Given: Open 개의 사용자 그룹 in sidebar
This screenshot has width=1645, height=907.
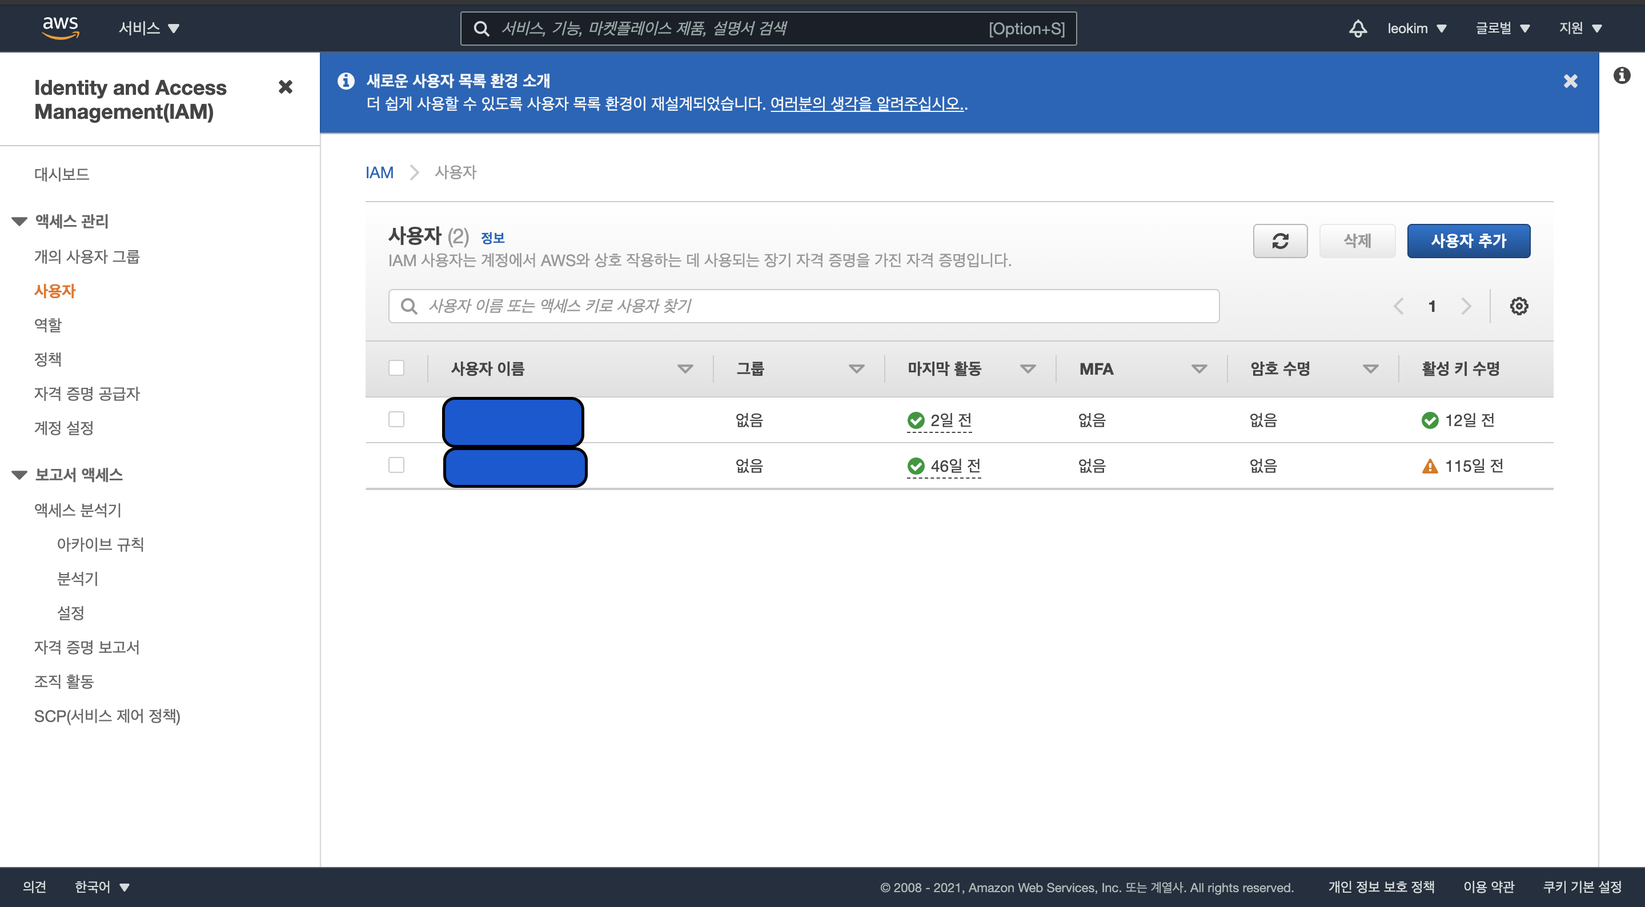Looking at the screenshot, I should tap(87, 256).
